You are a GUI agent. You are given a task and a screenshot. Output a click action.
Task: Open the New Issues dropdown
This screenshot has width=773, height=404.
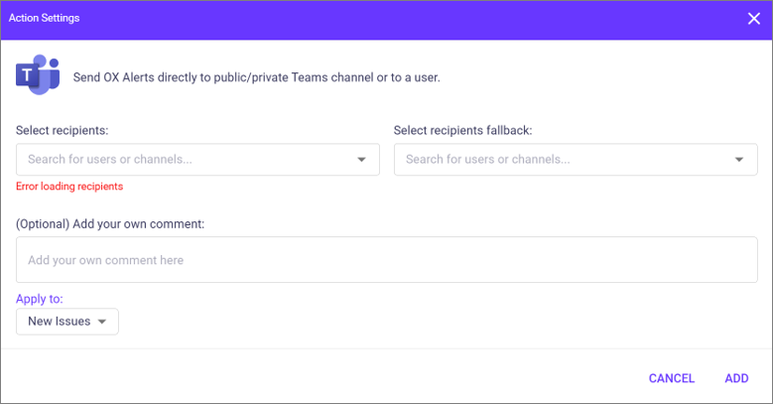click(x=67, y=322)
